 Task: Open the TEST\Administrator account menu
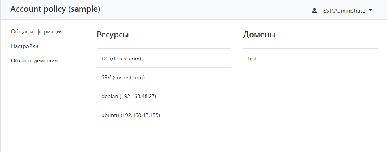coord(342,11)
